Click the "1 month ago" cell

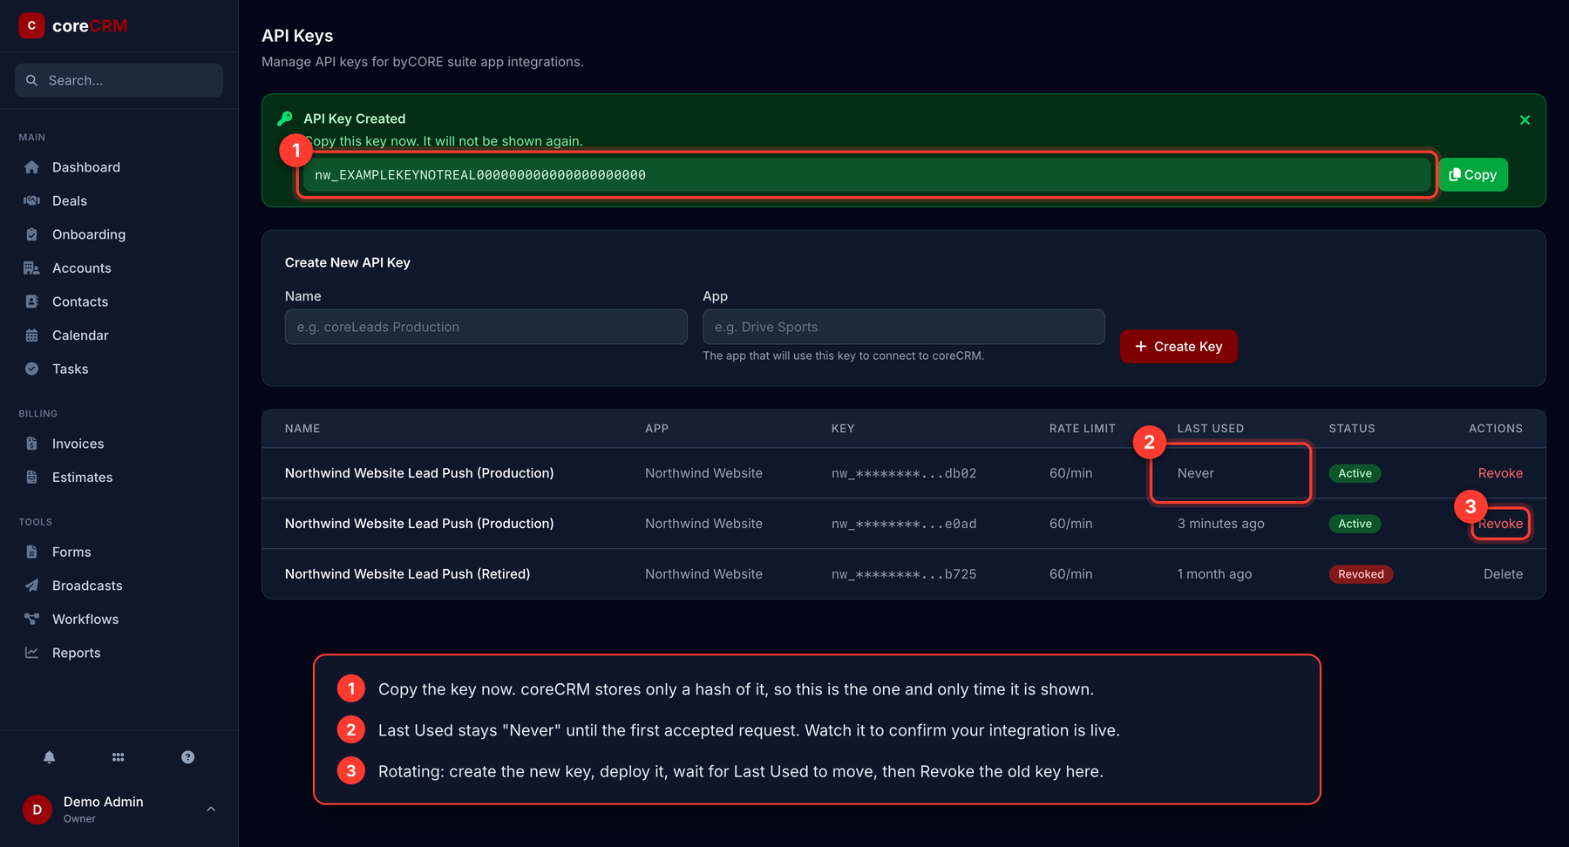point(1214,574)
